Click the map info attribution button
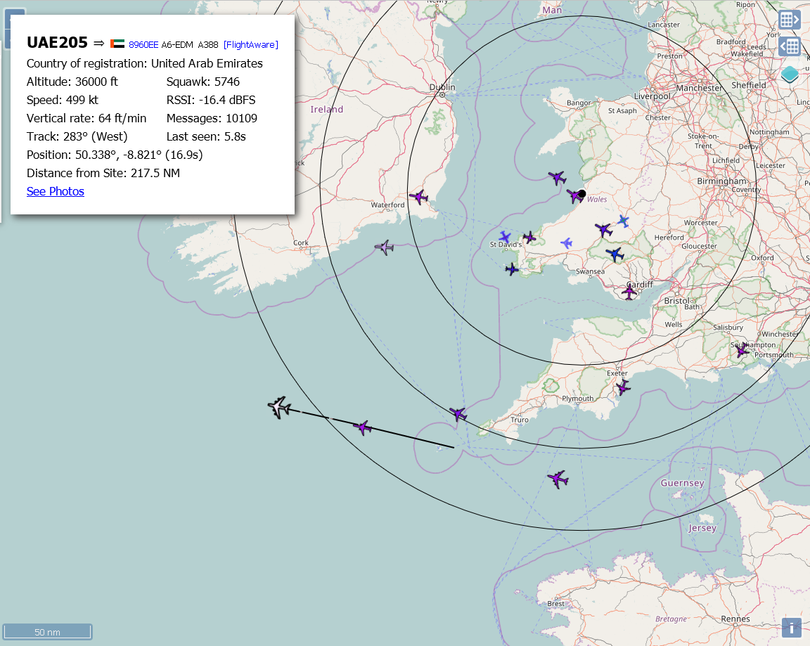 coord(792,628)
